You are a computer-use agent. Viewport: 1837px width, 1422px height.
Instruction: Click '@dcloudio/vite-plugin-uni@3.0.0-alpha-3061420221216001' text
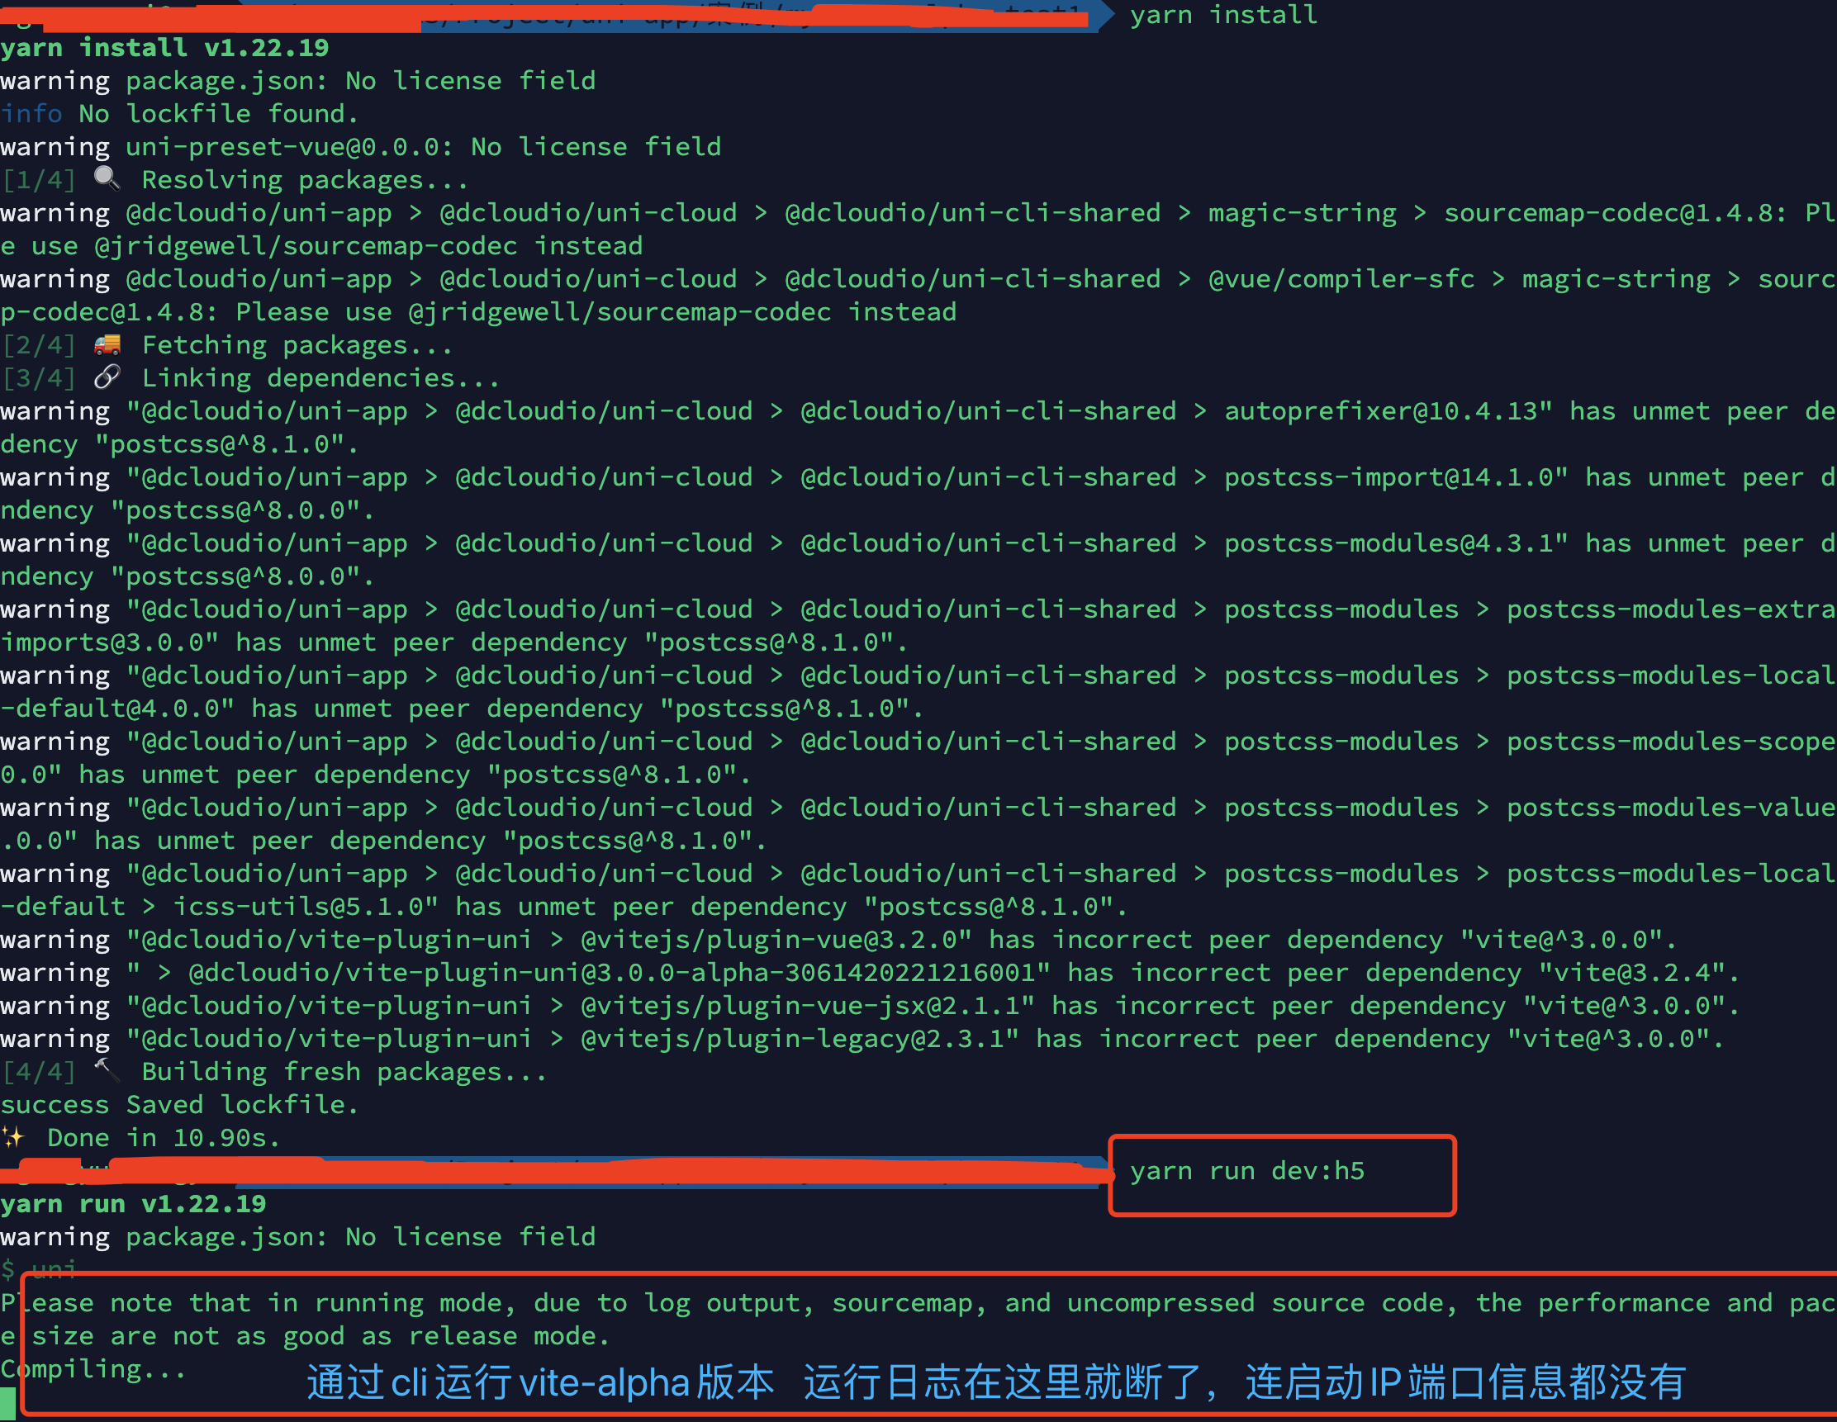(x=611, y=973)
